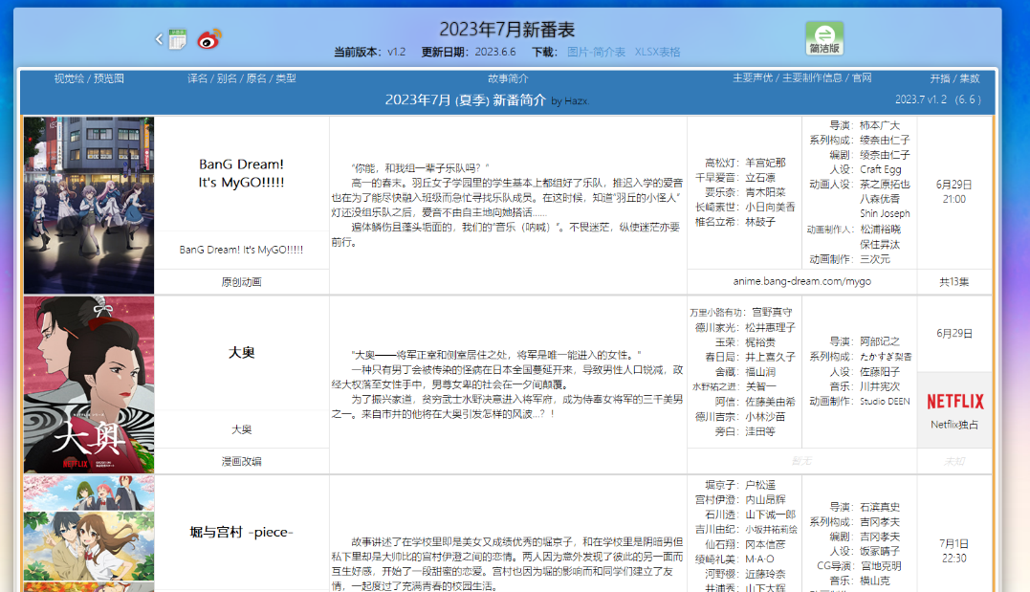Click the NETFLIX logo in 大奥 row

[x=955, y=402]
